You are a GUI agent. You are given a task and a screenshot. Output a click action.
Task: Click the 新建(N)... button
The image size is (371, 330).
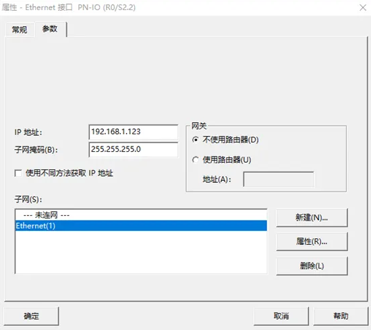[x=312, y=217]
